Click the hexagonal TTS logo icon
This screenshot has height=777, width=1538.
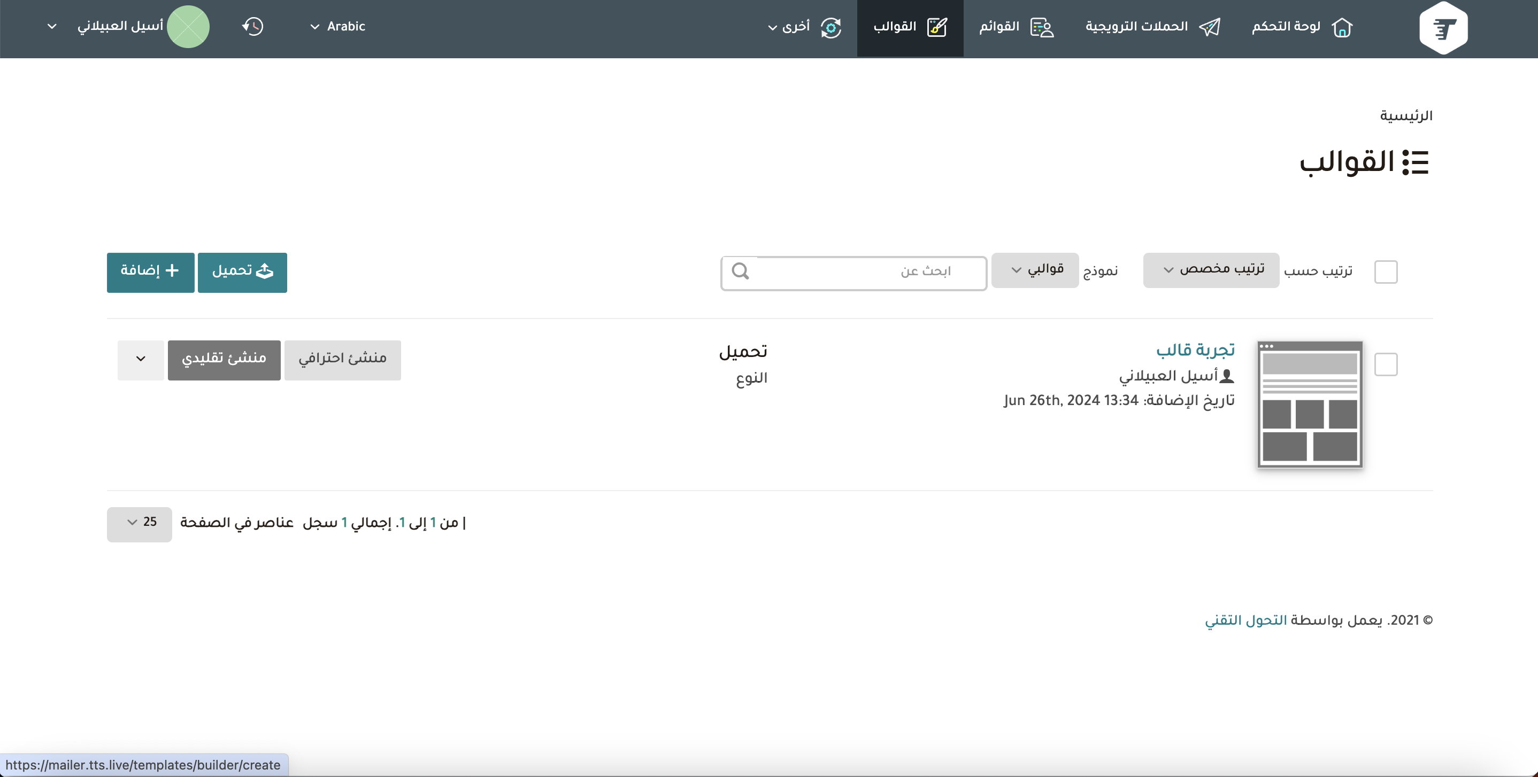click(1443, 28)
